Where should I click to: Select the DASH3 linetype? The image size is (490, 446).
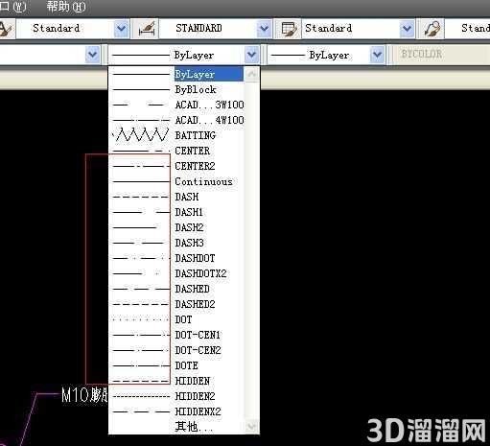tap(176, 243)
